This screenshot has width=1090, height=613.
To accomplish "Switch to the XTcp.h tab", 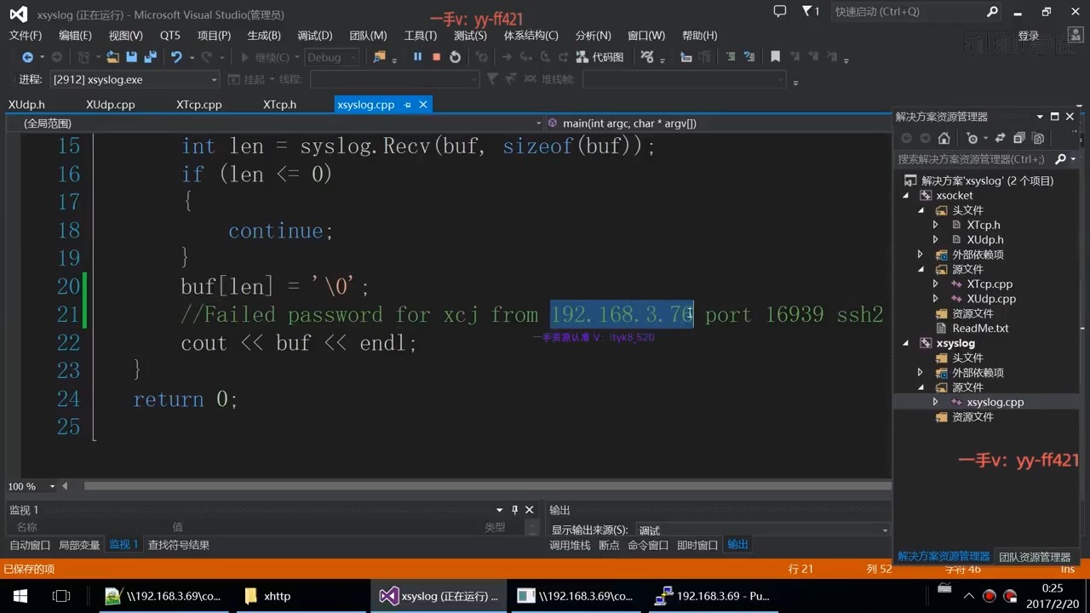I will [279, 105].
